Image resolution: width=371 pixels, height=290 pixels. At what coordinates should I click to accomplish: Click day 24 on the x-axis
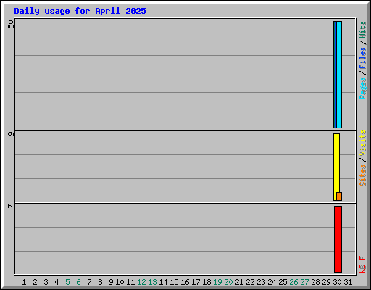pyautogui.click(x=272, y=282)
